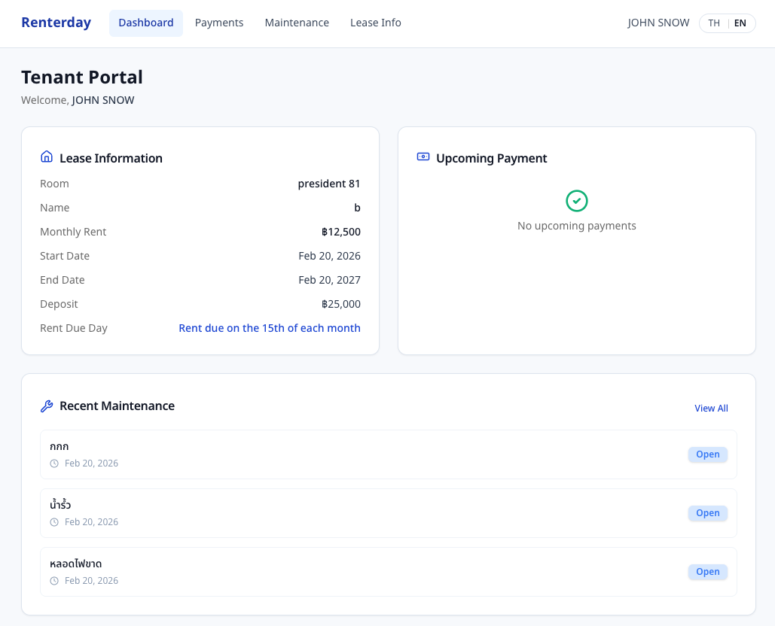775x626 pixels.
Task: Click the green checkmark circle icon
Action: click(x=577, y=201)
